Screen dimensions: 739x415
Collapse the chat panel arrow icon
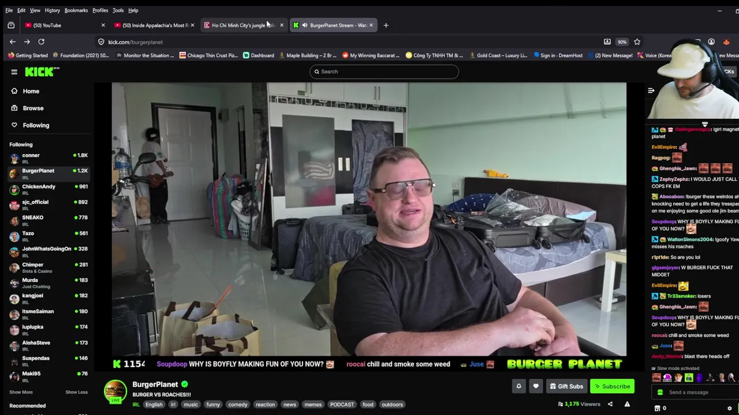[651, 90]
